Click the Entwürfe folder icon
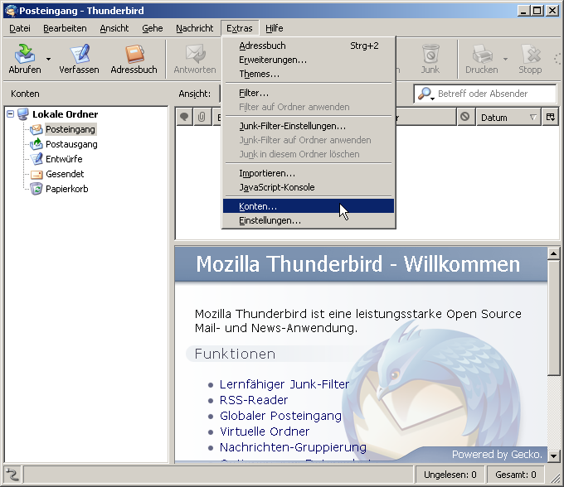The height and width of the screenshot is (487, 564). click(x=36, y=159)
